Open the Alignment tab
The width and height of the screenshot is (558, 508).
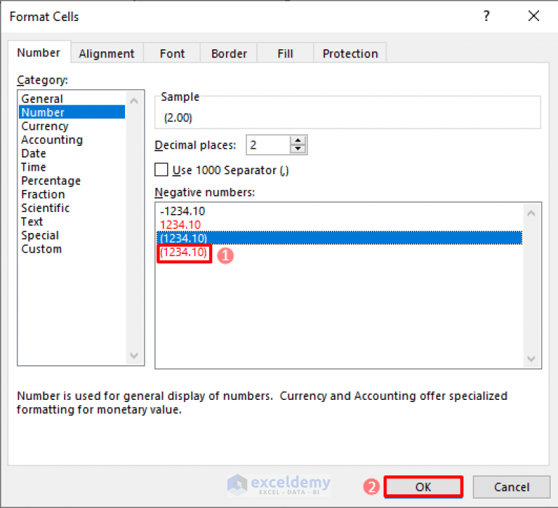(x=107, y=53)
